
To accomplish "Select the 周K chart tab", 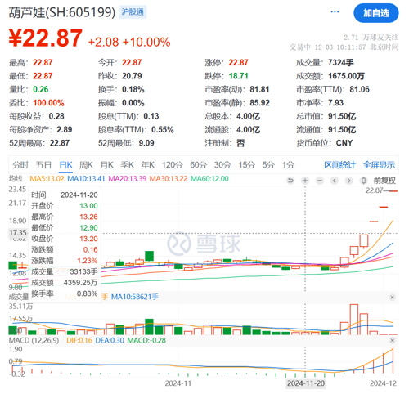I will tap(86, 165).
